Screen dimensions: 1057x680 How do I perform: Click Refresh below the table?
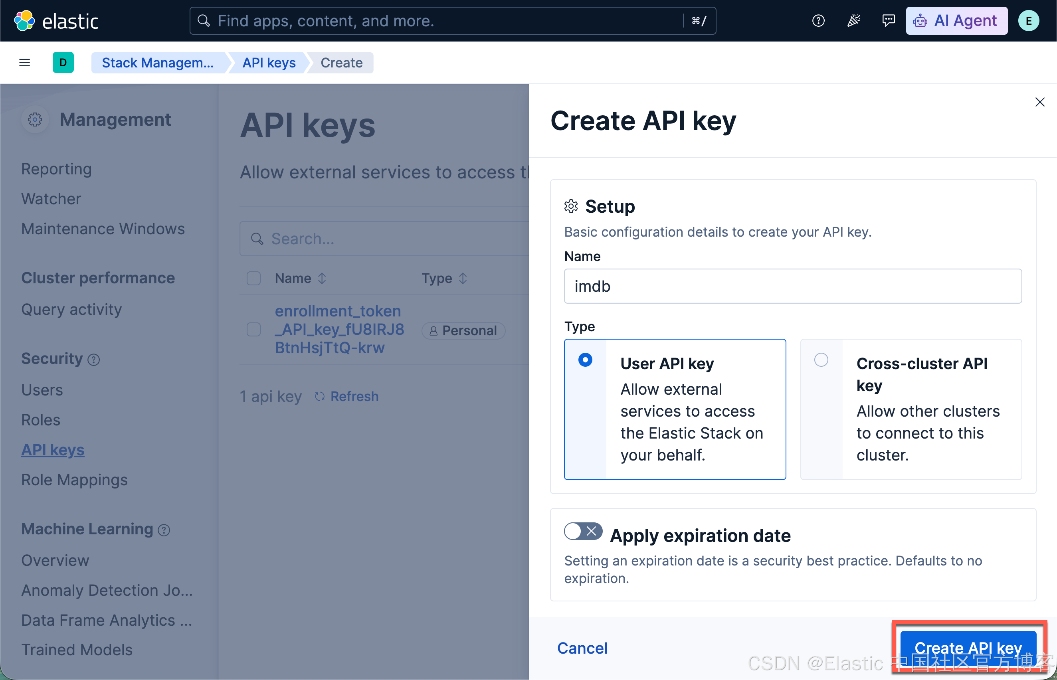click(x=347, y=397)
